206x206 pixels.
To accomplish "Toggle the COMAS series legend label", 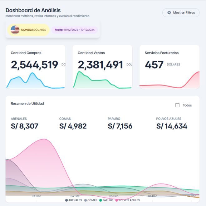I will coord(92,200).
